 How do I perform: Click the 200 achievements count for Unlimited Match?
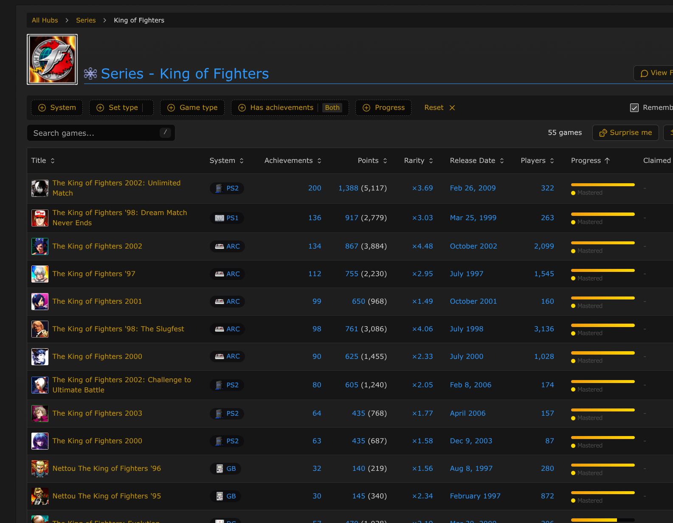pyautogui.click(x=315, y=188)
